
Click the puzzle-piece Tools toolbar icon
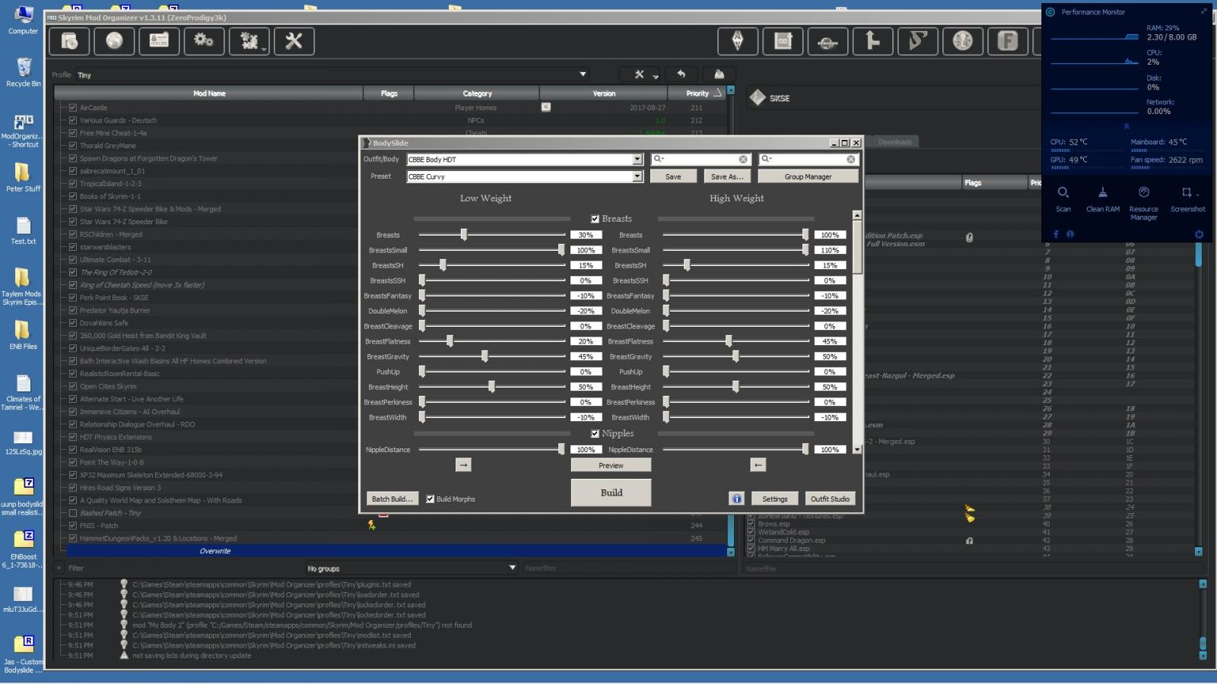(x=249, y=41)
